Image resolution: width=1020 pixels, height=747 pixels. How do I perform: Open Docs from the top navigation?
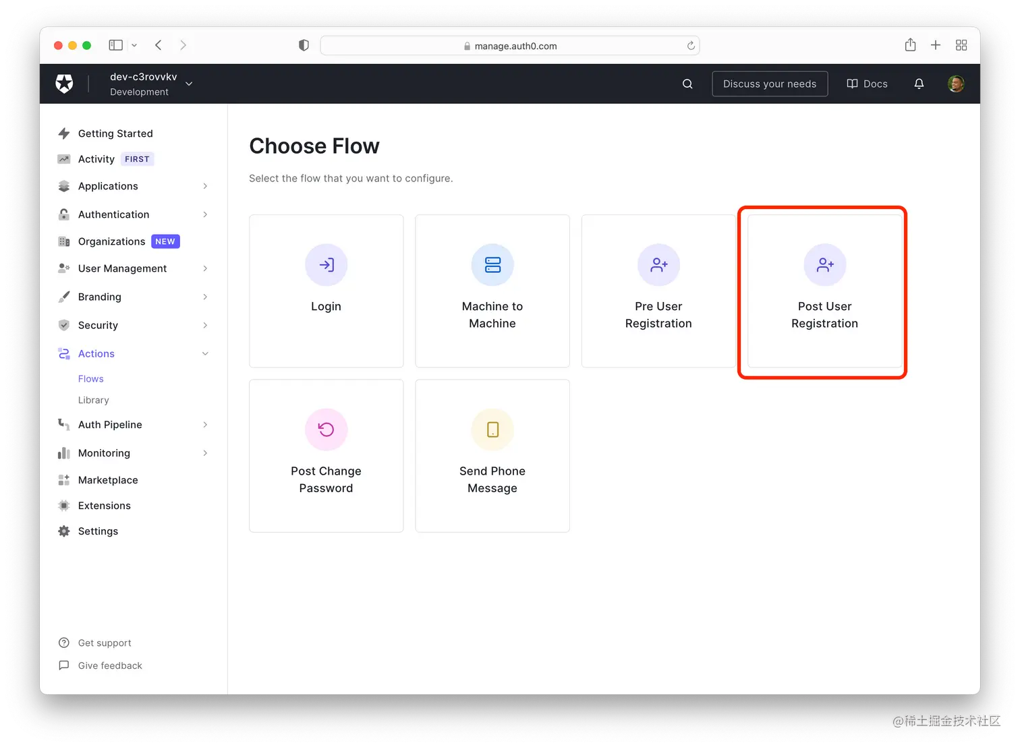tap(867, 84)
